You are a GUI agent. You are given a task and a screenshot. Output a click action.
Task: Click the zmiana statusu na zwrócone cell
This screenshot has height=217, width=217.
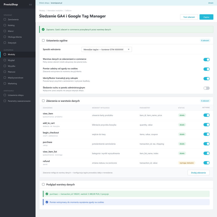pyautogui.click(x=104, y=163)
